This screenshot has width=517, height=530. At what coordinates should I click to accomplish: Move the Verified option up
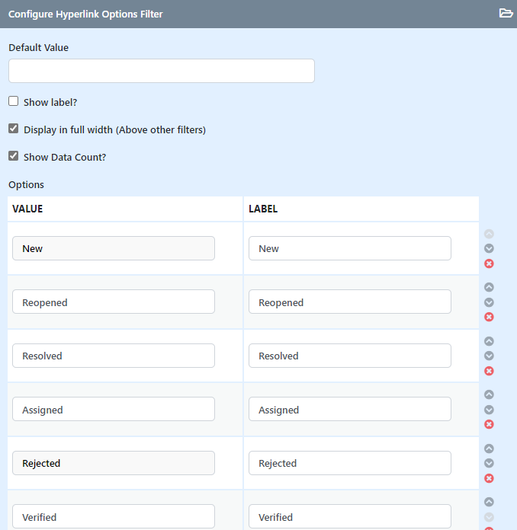[489, 503]
